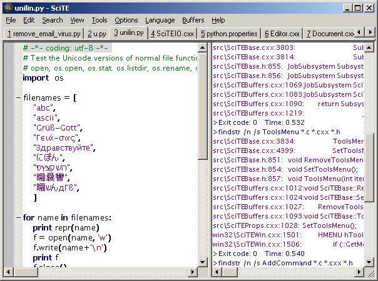Image resolution: width=378 pixels, height=281 pixels.
Task: Click the '# -*- coding: utf-8 -*-' comment line
Action: tap(66, 48)
